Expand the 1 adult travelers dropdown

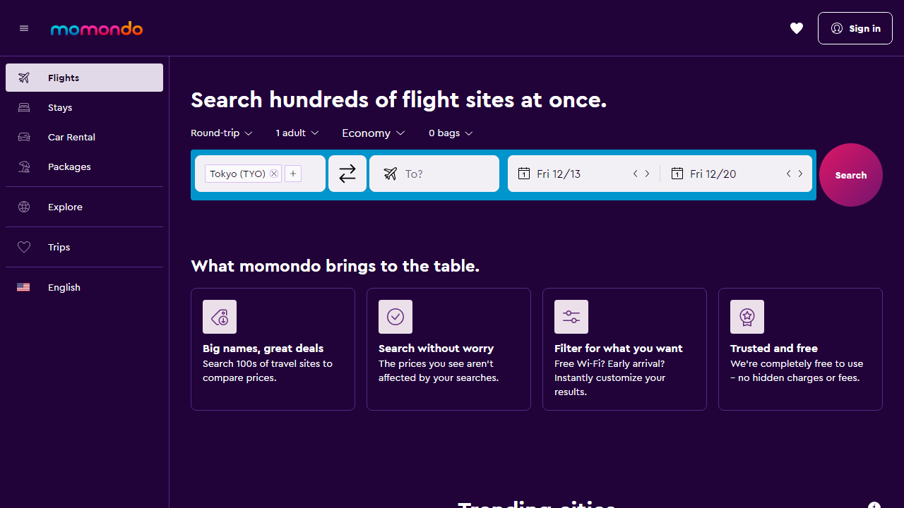[297, 133]
